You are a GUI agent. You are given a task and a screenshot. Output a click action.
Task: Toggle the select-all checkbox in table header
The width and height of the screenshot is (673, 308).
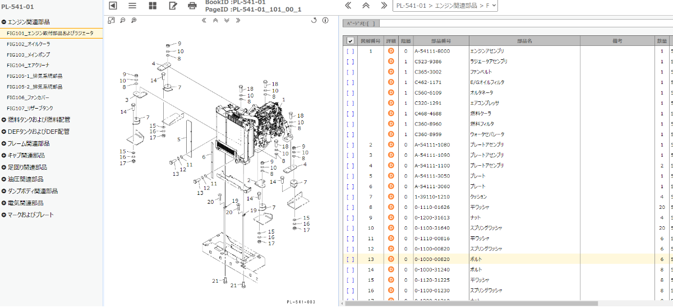point(351,41)
